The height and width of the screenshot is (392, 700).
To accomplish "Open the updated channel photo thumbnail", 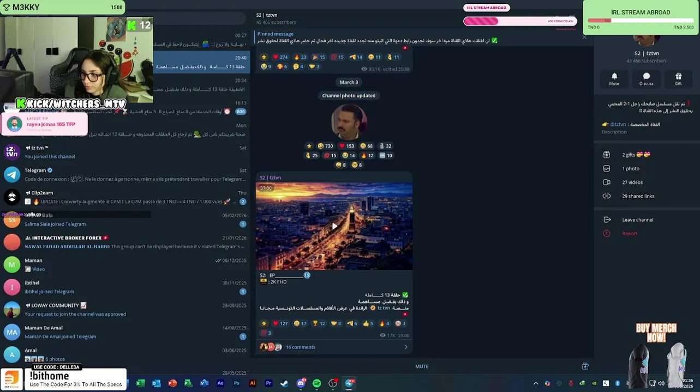I will click(349, 122).
